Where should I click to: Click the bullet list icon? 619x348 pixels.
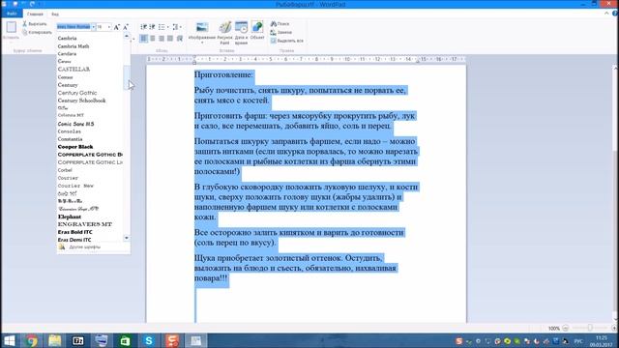[162, 27]
